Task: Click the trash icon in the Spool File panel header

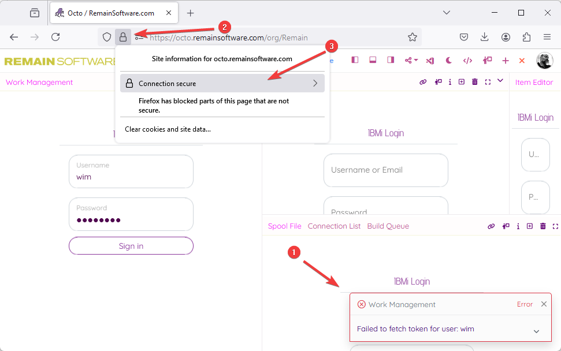Action: pos(543,226)
